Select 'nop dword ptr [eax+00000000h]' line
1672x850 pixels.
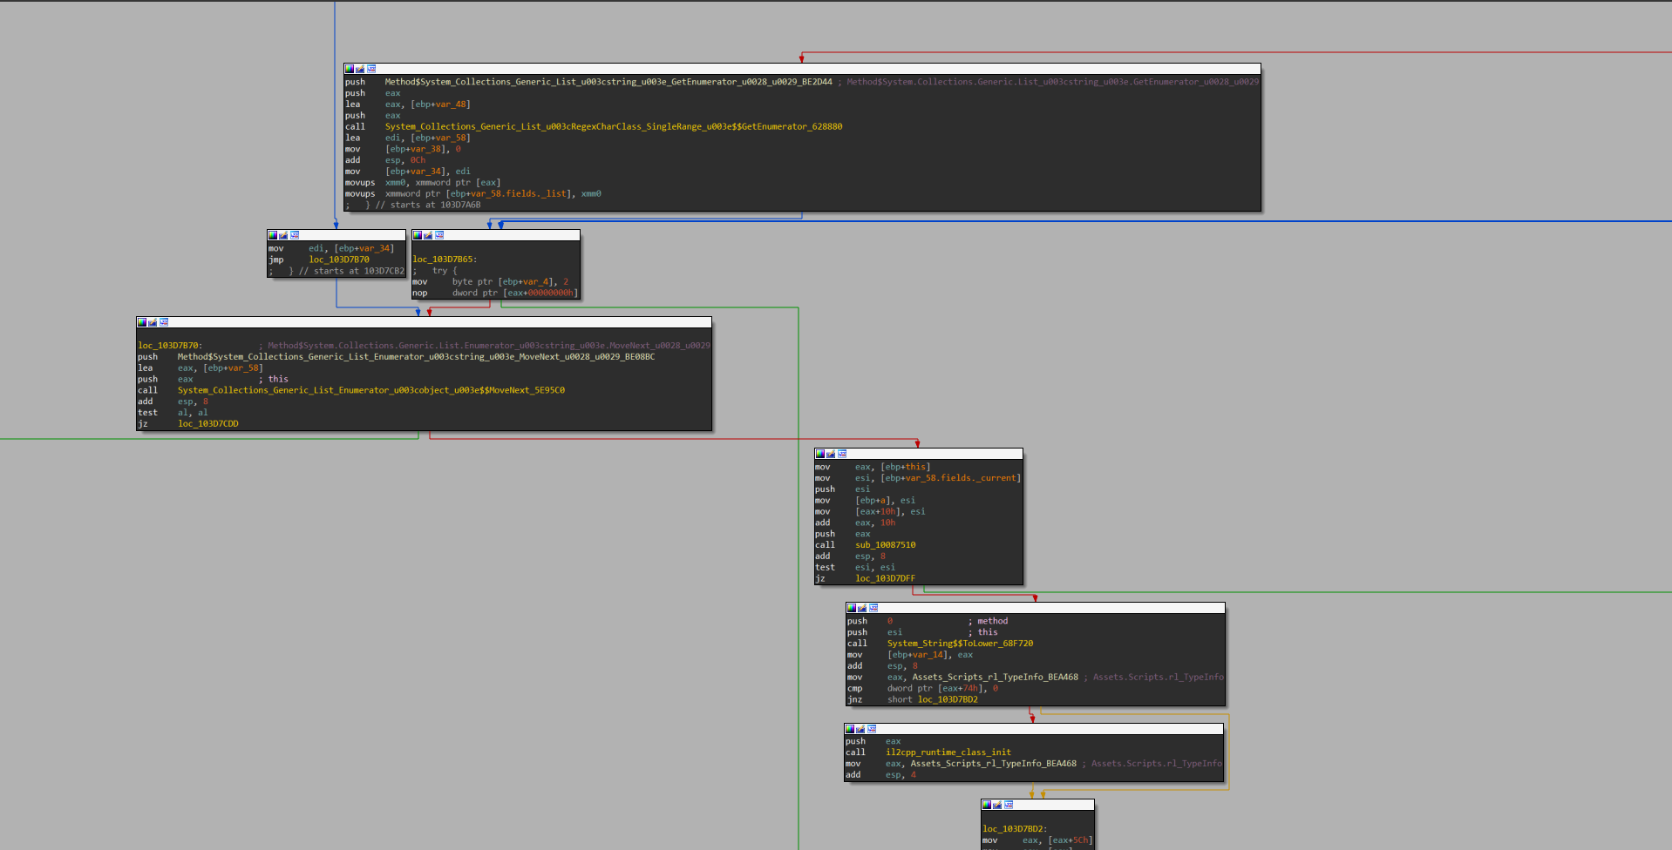pyautogui.click(x=495, y=293)
